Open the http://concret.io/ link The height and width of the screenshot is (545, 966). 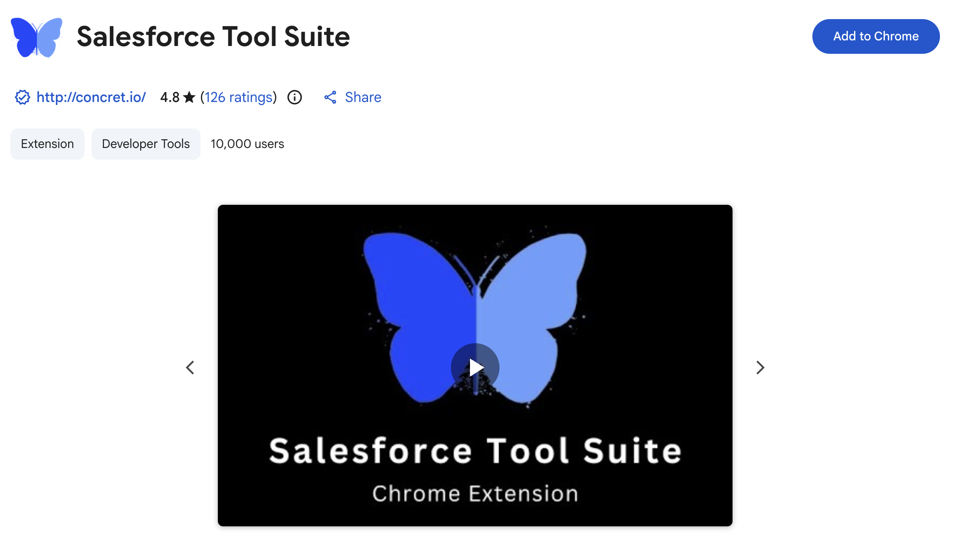(91, 97)
